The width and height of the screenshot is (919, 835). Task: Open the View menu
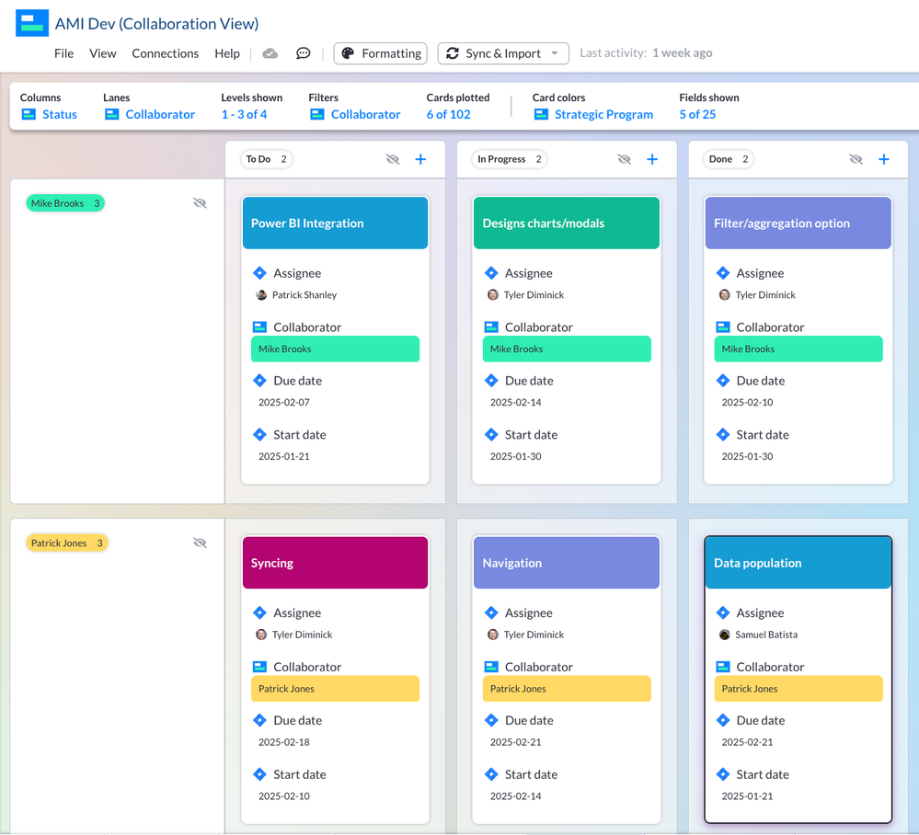pos(102,53)
